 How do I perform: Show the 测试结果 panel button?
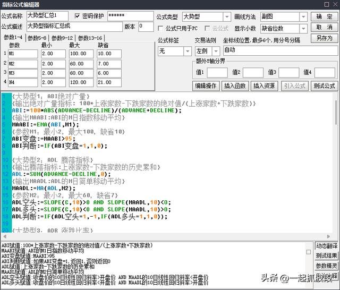point(327,256)
